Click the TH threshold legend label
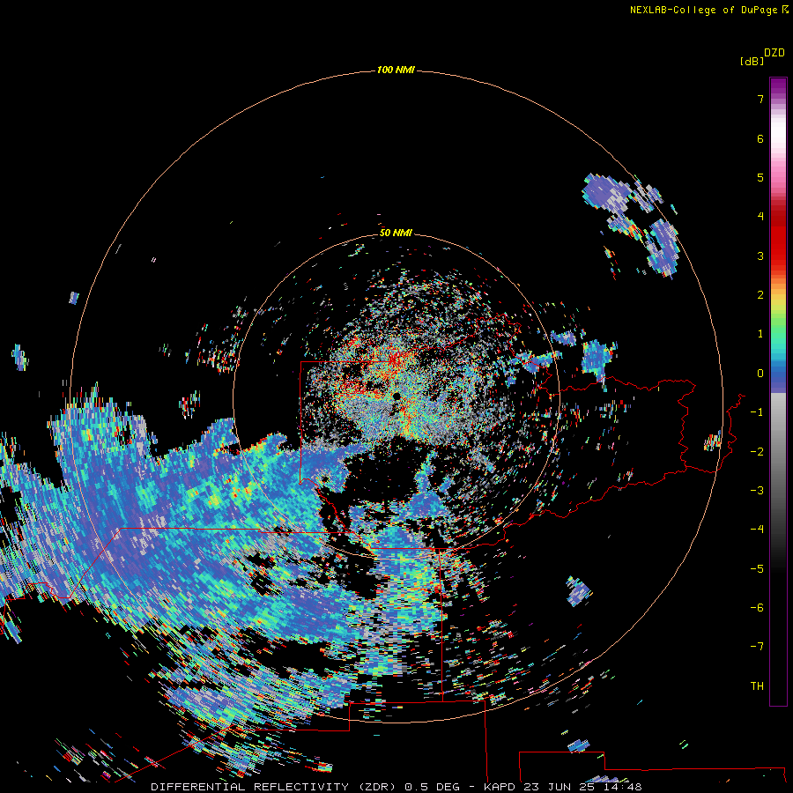This screenshot has height=793, width=793. [757, 686]
